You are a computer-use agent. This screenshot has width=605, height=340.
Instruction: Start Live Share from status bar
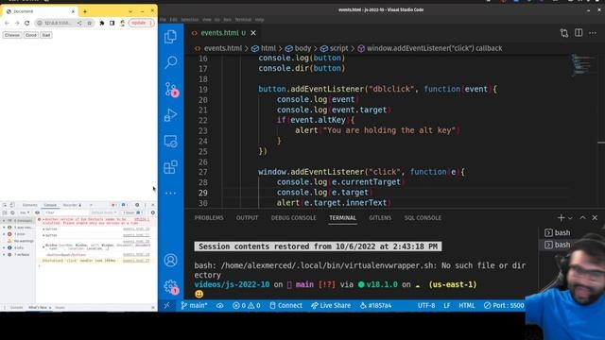(331, 305)
